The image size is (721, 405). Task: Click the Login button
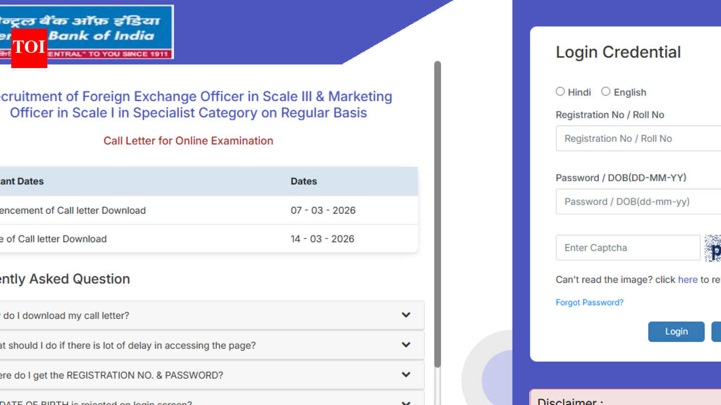[676, 331]
